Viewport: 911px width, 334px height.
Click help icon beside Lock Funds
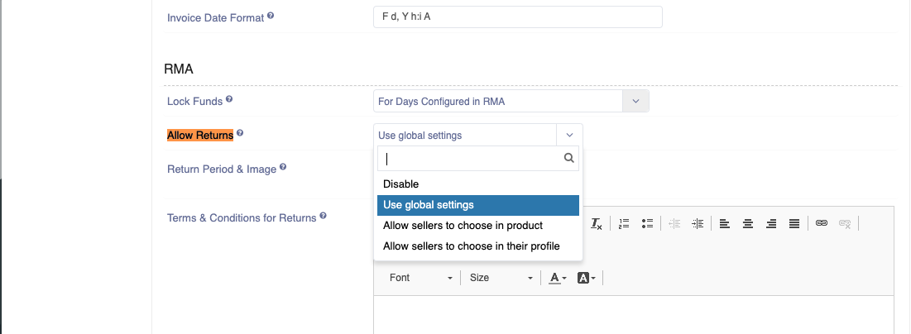229,99
